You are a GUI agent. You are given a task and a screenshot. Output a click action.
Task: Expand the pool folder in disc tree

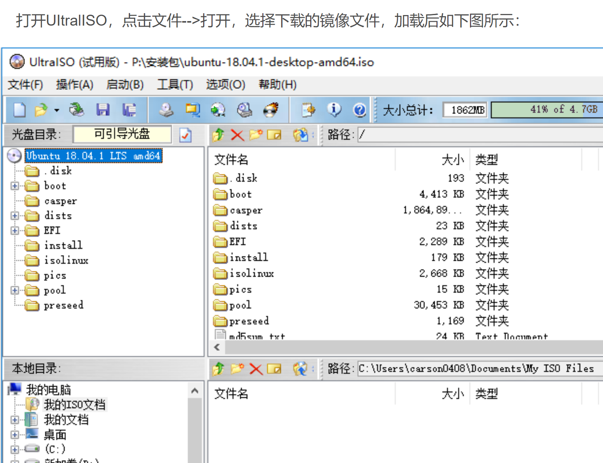tap(14, 290)
